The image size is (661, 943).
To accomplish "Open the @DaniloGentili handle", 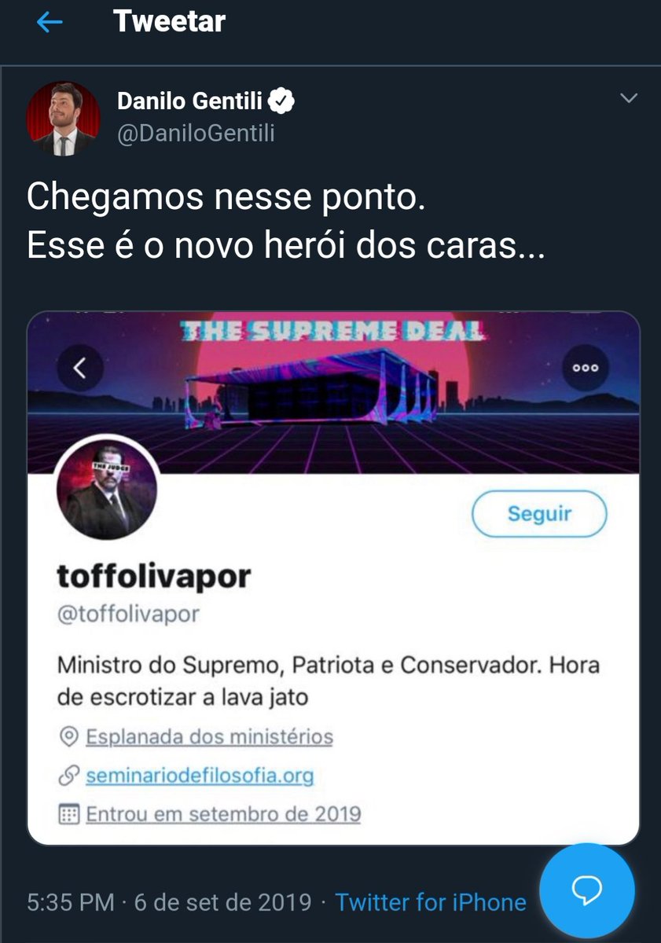I will click(196, 133).
